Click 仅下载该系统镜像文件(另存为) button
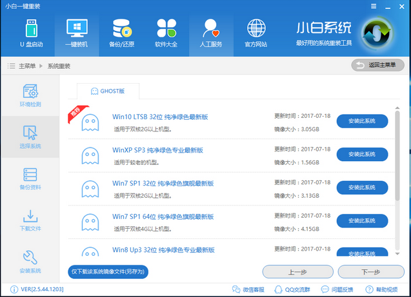The width and height of the screenshot is (411, 297). pos(108,272)
